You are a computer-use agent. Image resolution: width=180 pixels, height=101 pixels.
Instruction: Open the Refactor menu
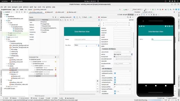pyautogui.click(x=26, y=7)
